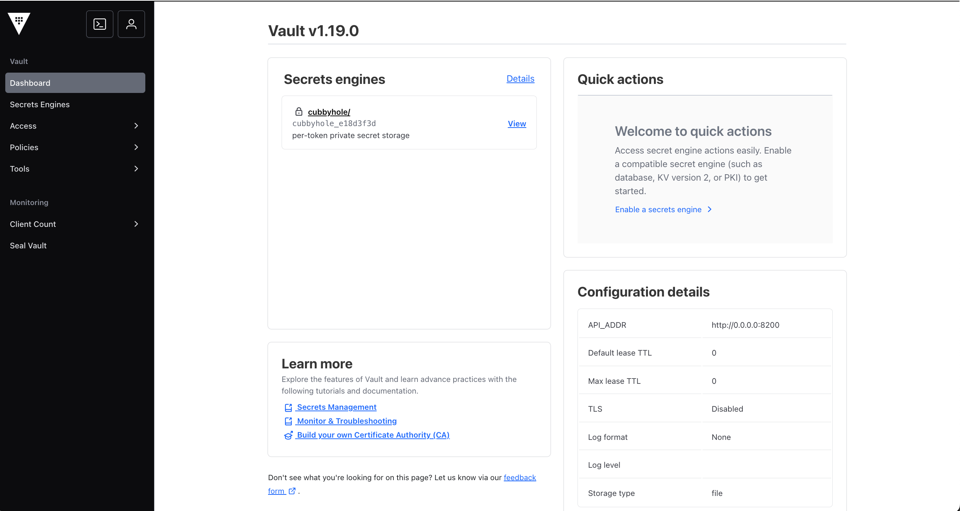
Task: Expand the Policies submenu arrow
Action: pos(136,147)
